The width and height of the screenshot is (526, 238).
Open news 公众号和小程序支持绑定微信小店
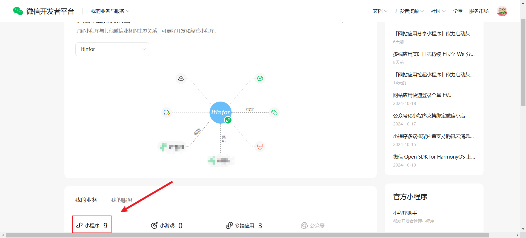429,116
